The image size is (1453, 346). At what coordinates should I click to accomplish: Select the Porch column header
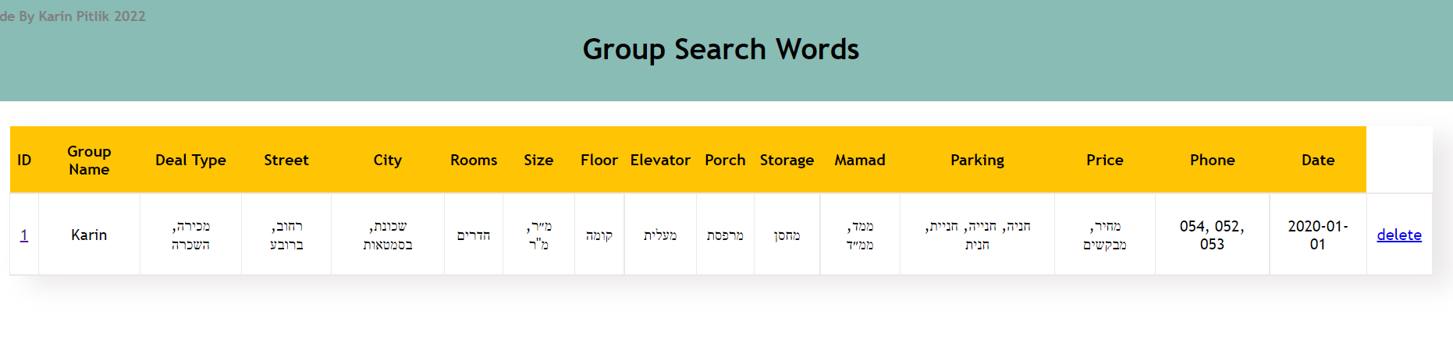[725, 160]
